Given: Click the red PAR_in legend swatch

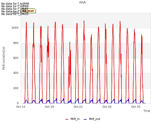Looking at the screenshot, I should 67,119.
